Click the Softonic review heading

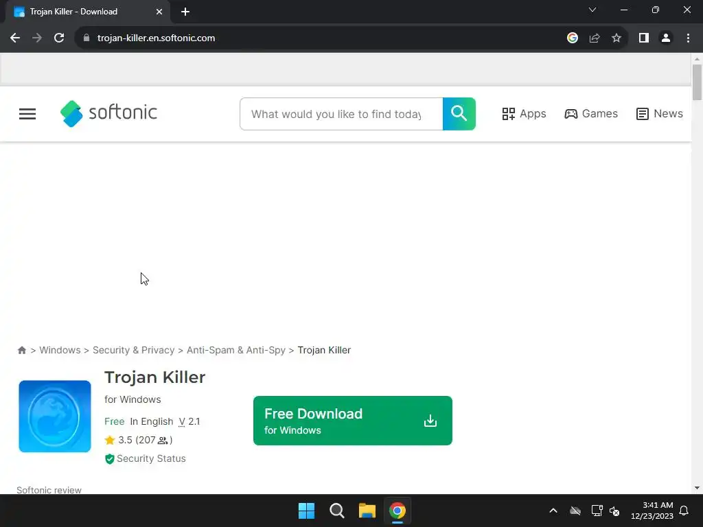click(x=49, y=490)
